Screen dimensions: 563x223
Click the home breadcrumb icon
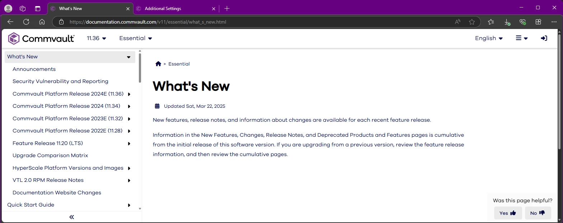(158, 64)
